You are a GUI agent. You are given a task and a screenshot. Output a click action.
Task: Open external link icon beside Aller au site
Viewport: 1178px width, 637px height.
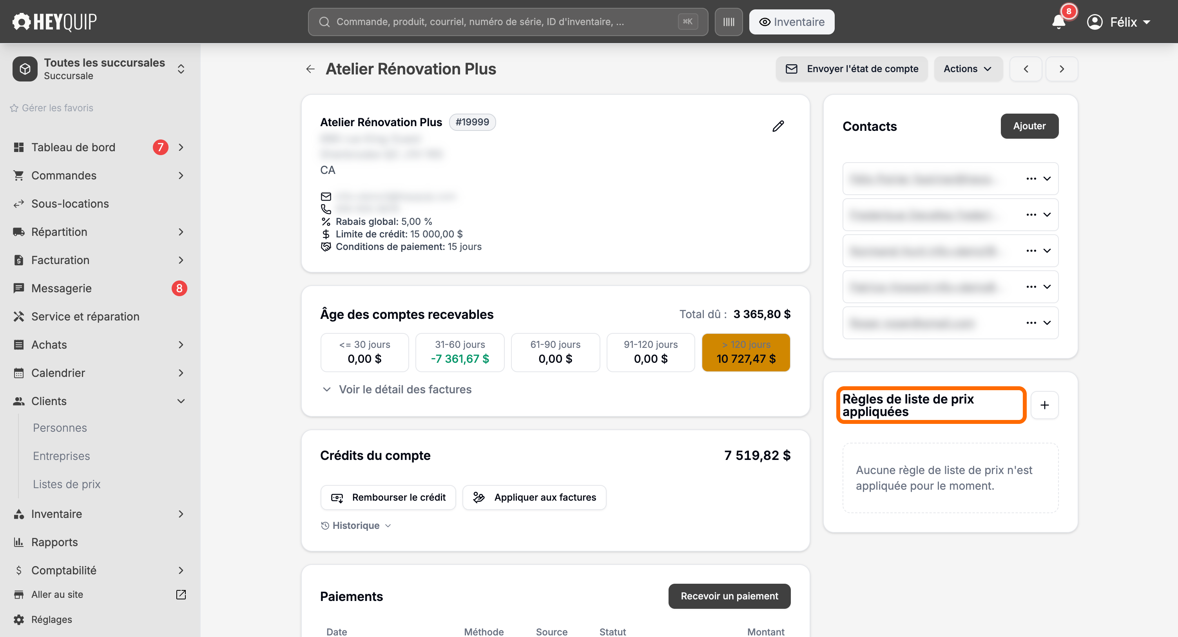181,594
